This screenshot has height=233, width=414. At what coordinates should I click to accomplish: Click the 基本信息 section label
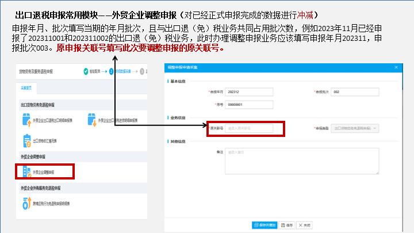coord(178,81)
